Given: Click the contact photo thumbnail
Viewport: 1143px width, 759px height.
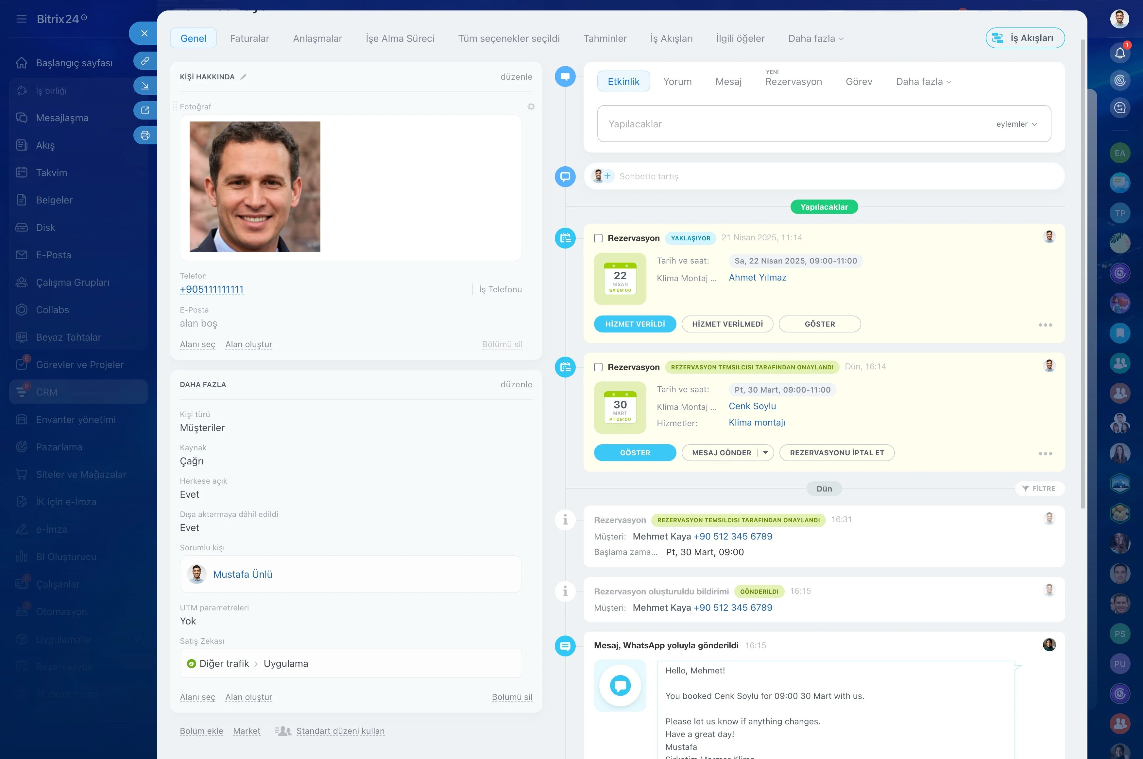Looking at the screenshot, I should pos(255,187).
